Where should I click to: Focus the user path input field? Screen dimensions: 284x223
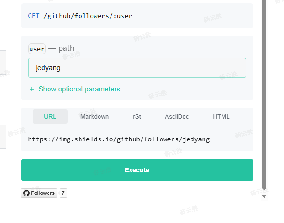click(137, 68)
